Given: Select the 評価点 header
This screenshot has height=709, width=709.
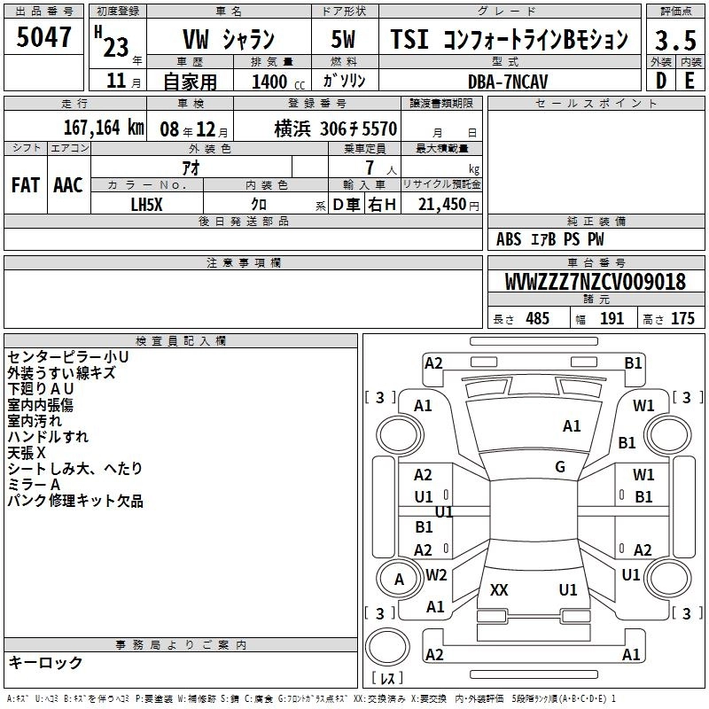Looking at the screenshot, I should [675, 12].
